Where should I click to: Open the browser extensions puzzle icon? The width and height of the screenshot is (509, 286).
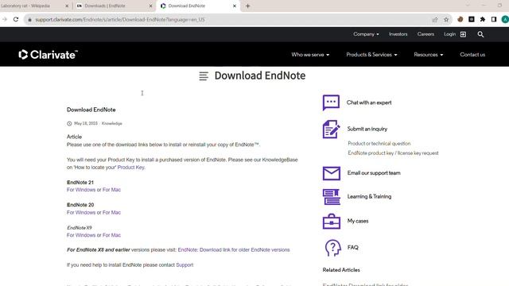click(x=483, y=19)
